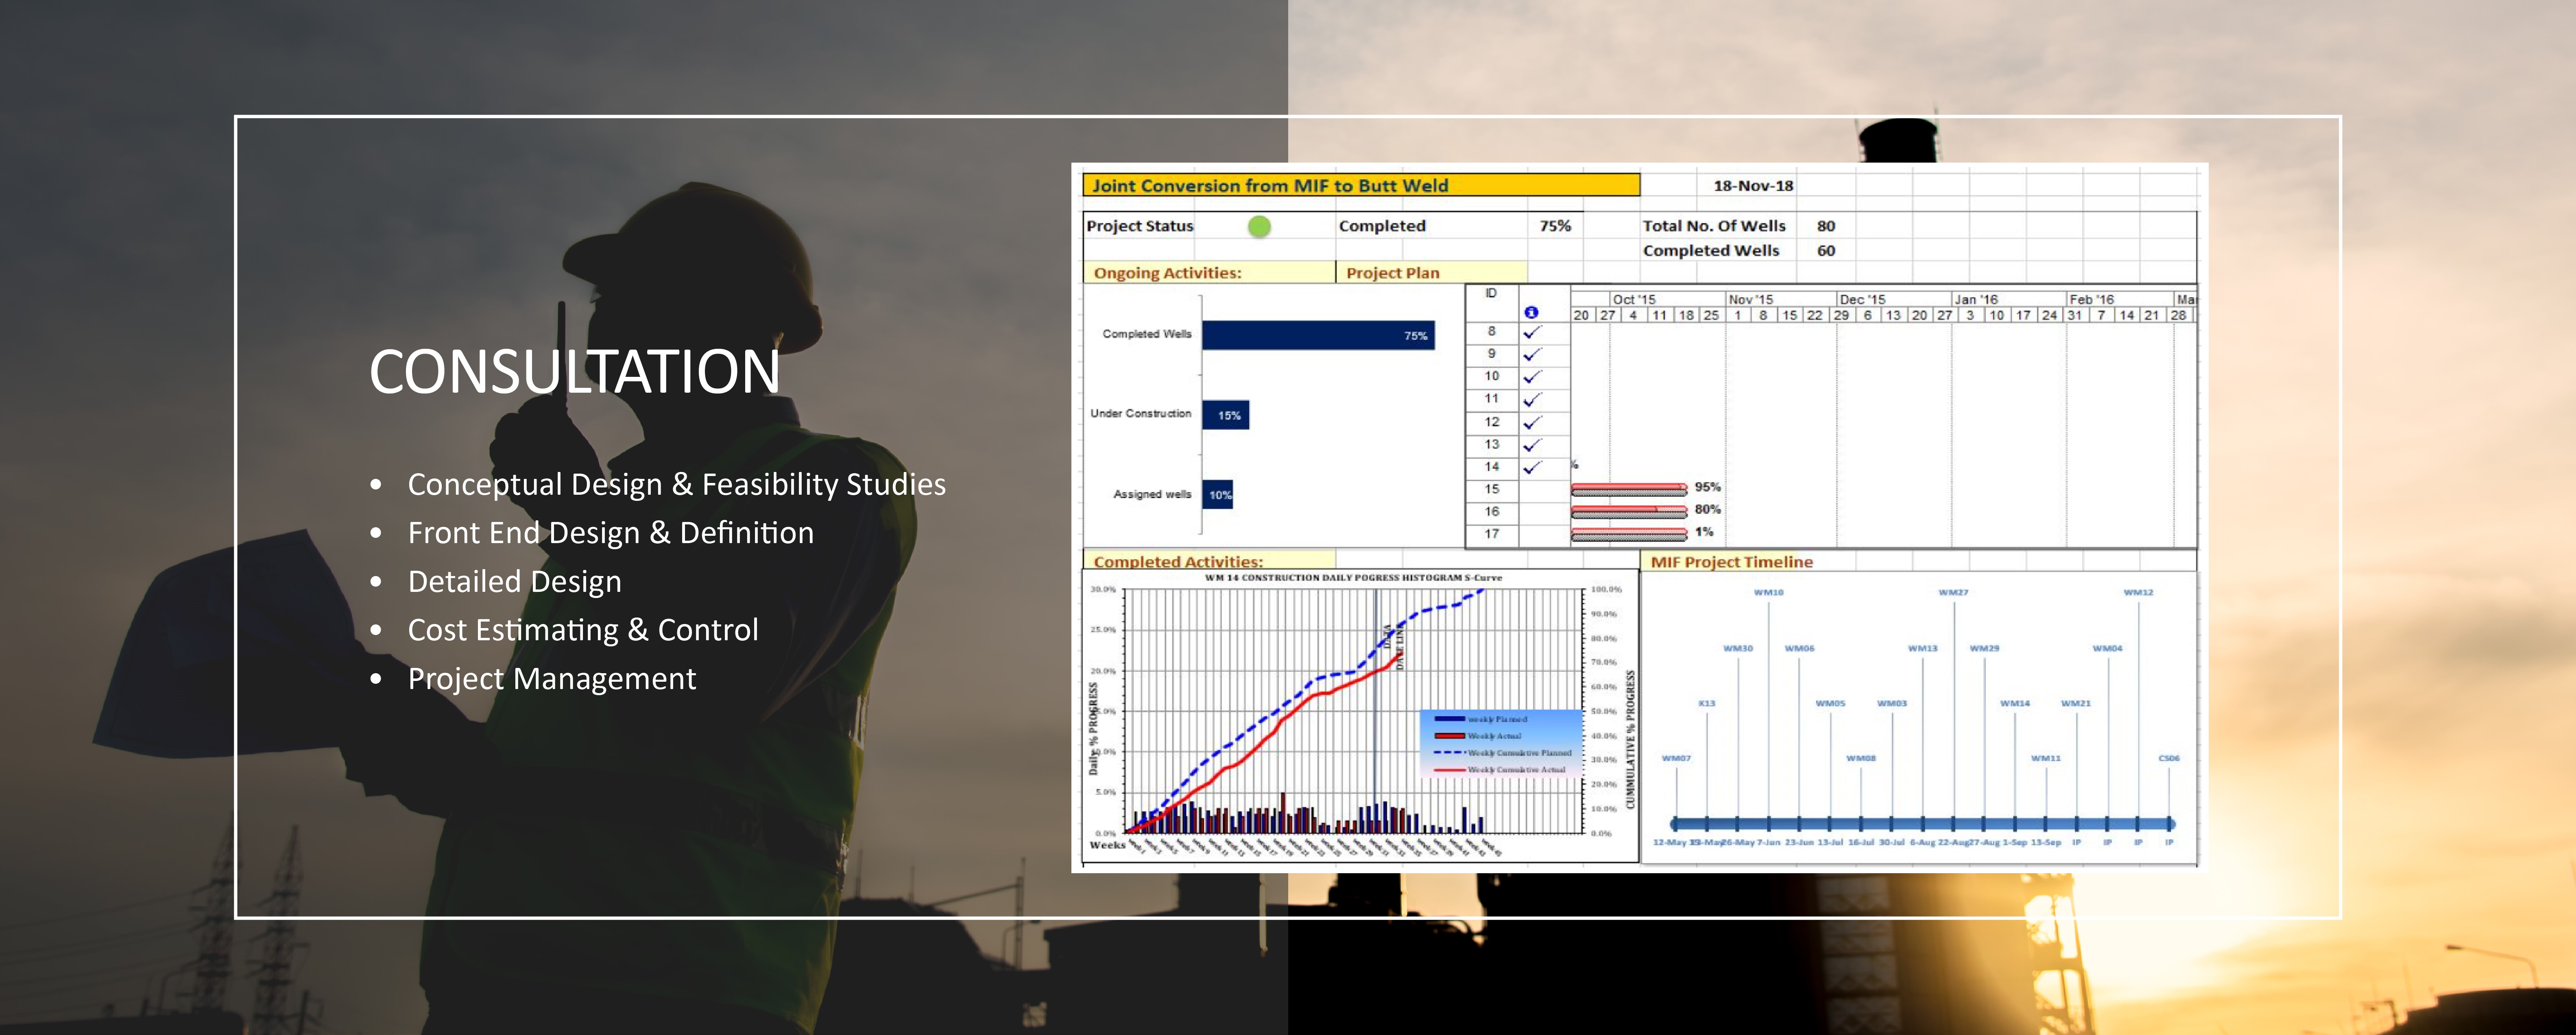This screenshot has height=1035, width=2576.
Task: Select the Assigned wells 10% bar
Action: coord(1218,494)
